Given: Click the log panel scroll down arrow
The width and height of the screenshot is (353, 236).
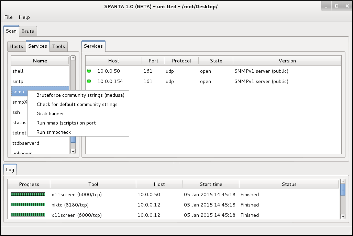Looking at the screenshot, I should pyautogui.click(x=342, y=216).
